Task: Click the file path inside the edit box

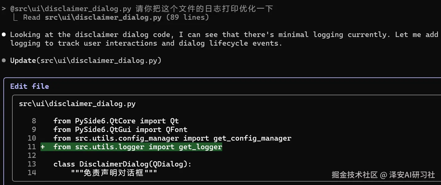Action: (77, 104)
